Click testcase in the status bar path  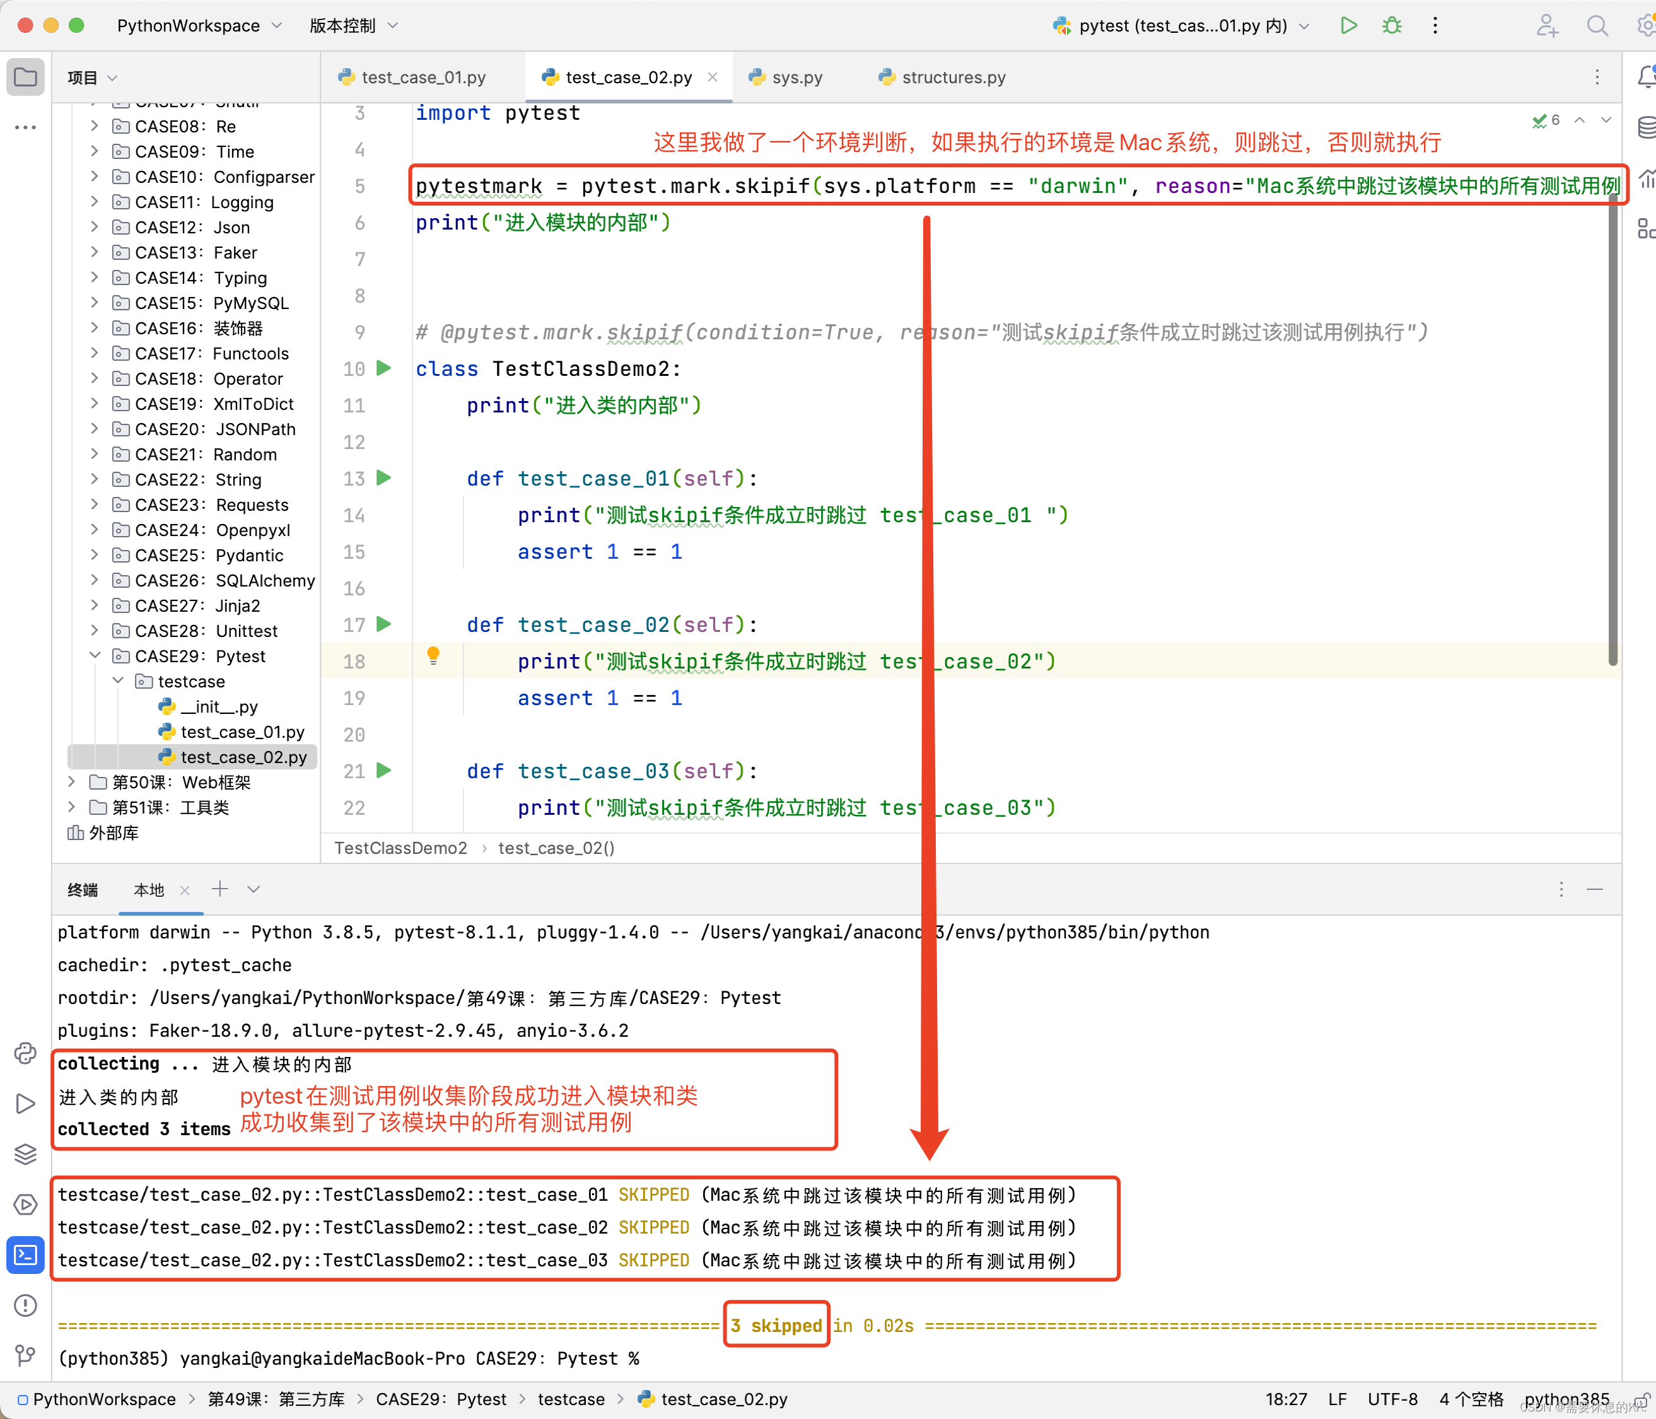pos(571,1399)
